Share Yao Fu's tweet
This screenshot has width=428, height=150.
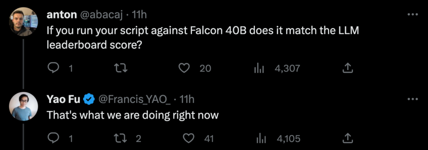click(x=348, y=139)
